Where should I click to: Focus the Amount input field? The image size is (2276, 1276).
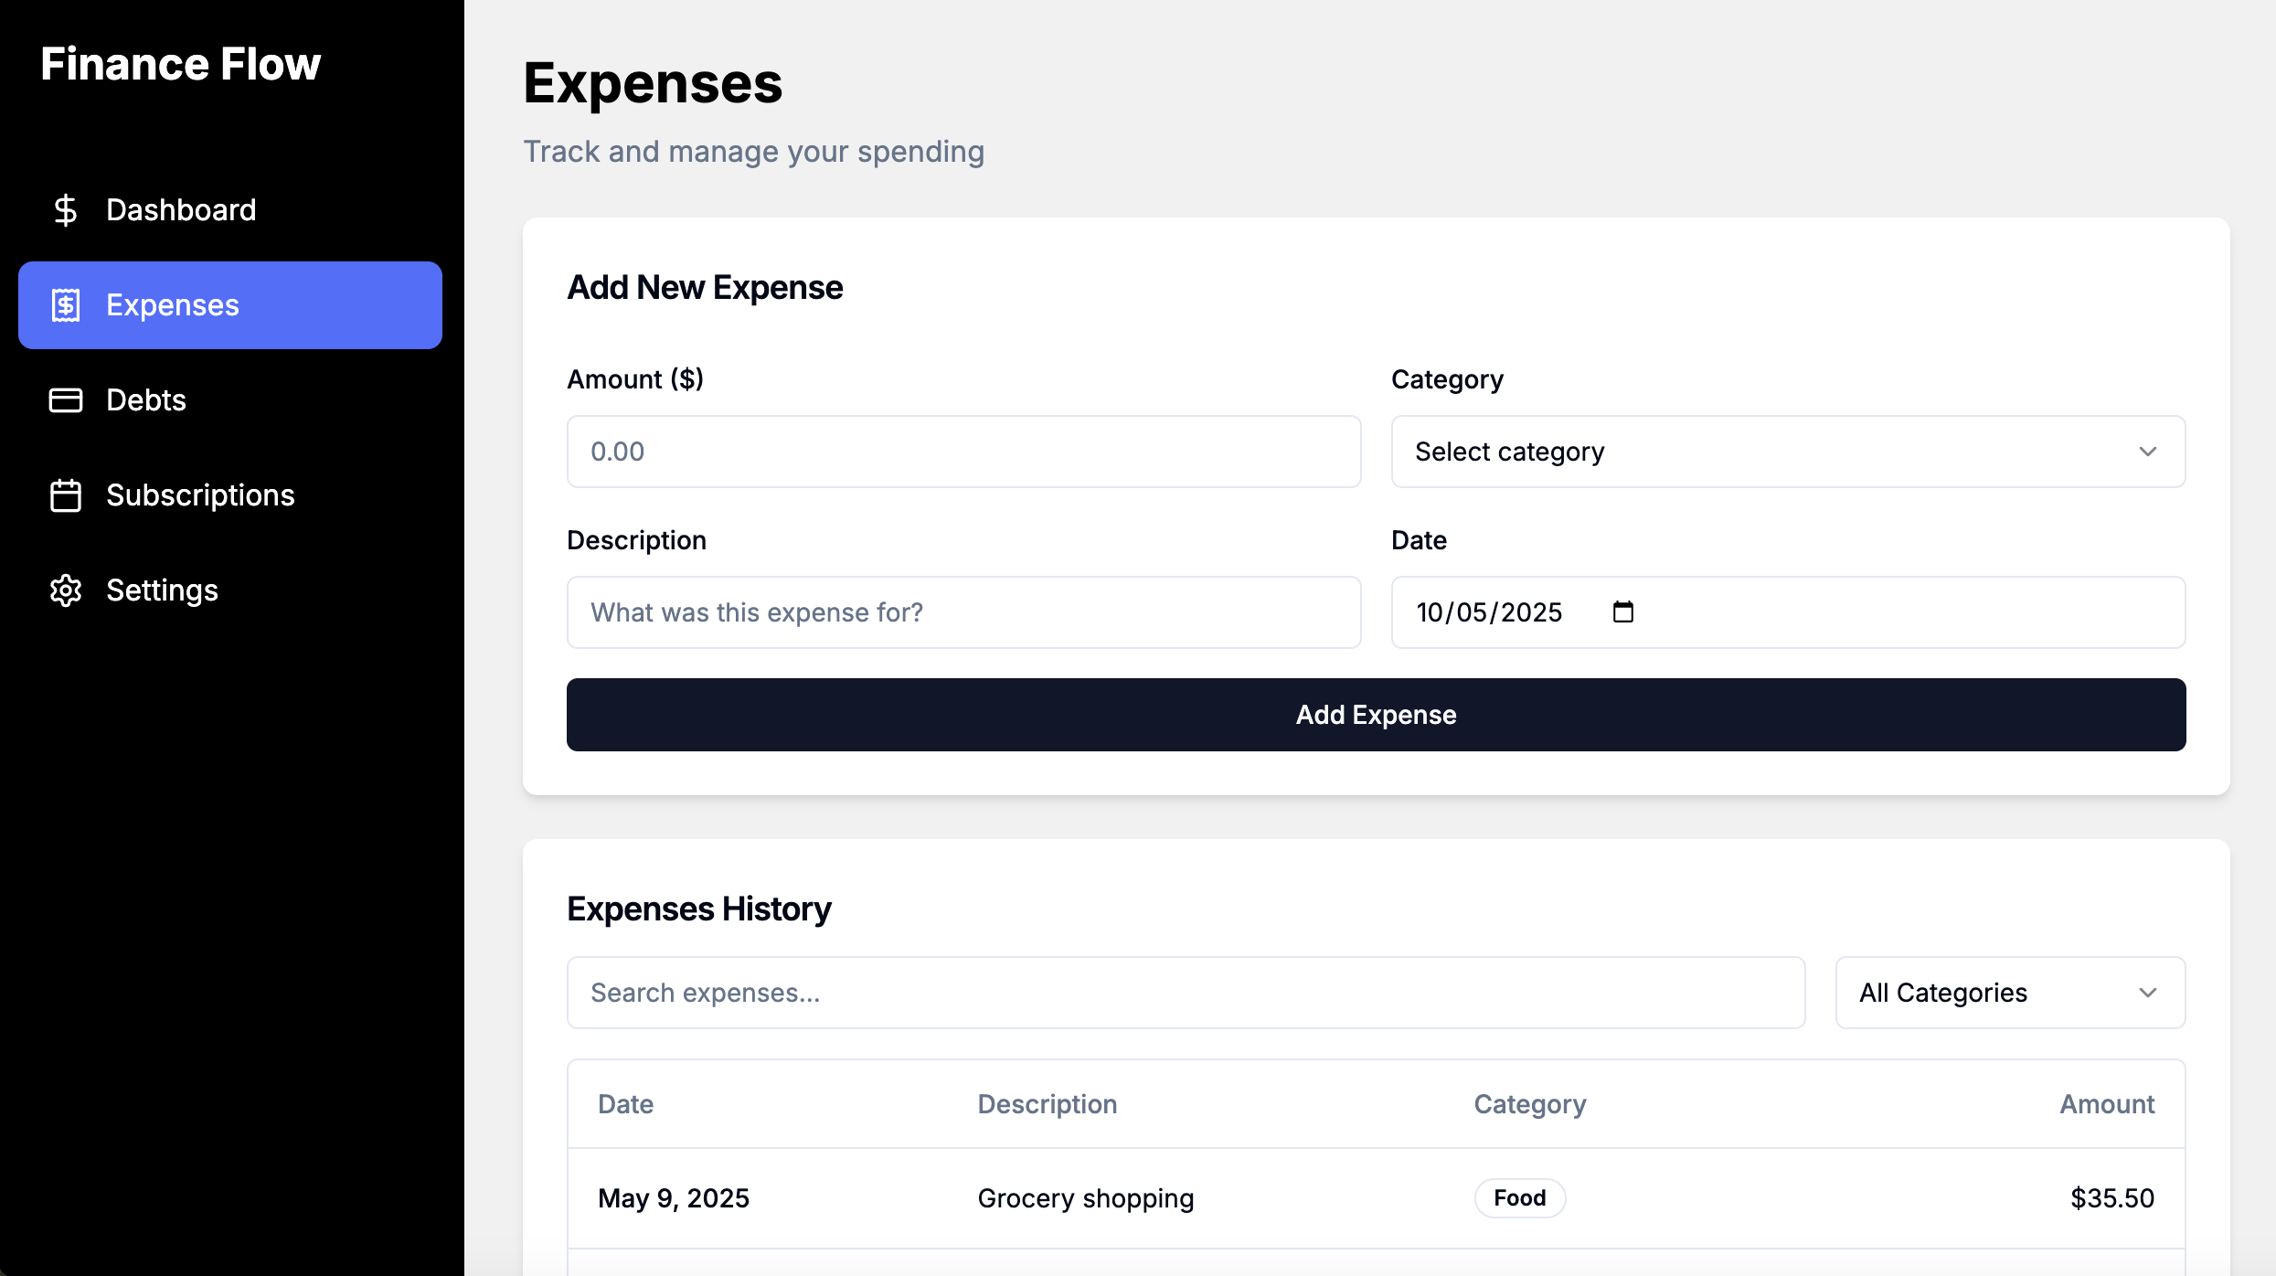point(963,452)
